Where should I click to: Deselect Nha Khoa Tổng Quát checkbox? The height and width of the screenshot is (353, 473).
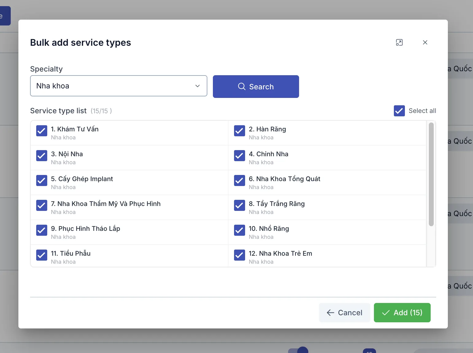pos(240,180)
